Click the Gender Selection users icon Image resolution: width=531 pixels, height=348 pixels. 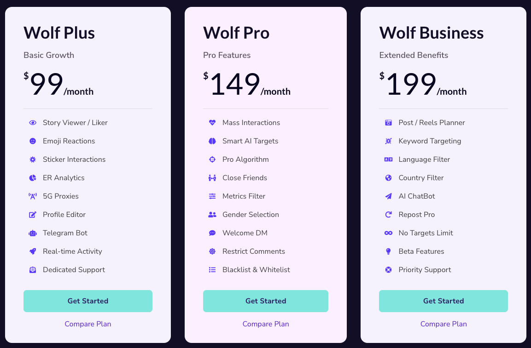point(212,215)
